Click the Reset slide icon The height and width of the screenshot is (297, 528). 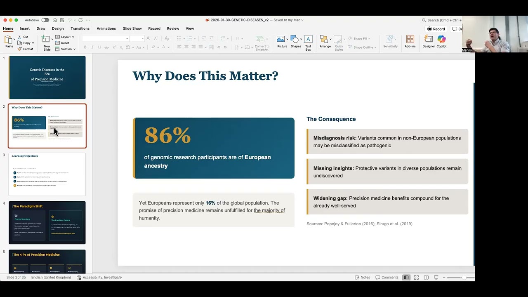tap(57, 43)
